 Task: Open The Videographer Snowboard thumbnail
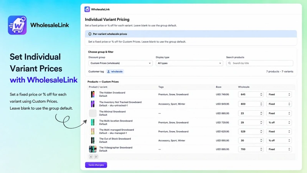pos(92,149)
